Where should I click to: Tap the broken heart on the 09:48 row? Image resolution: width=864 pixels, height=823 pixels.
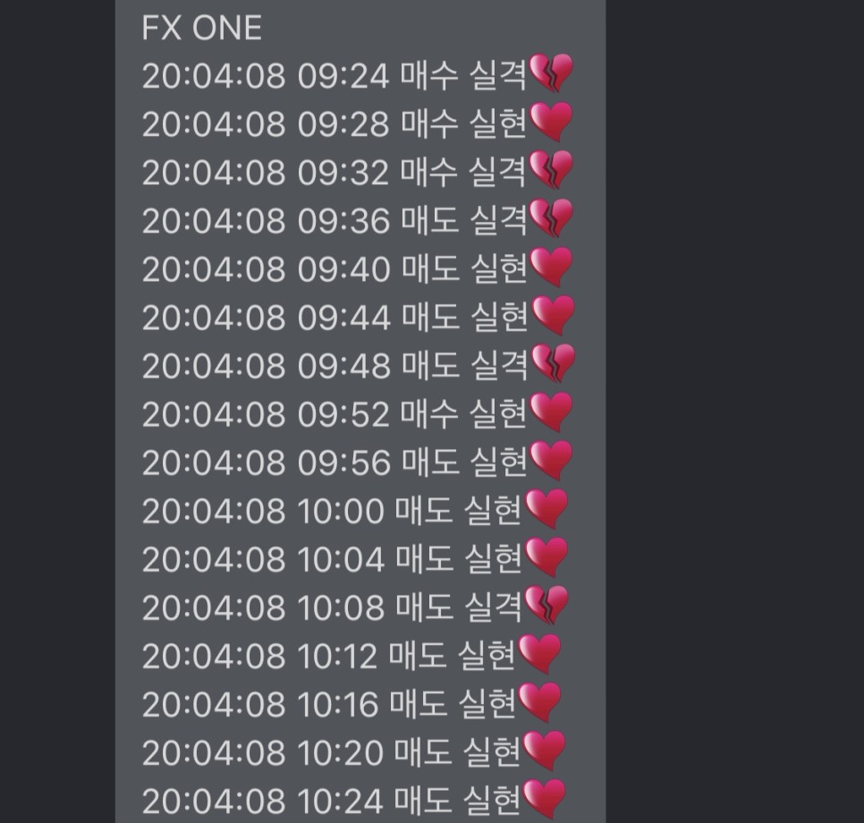tap(553, 364)
